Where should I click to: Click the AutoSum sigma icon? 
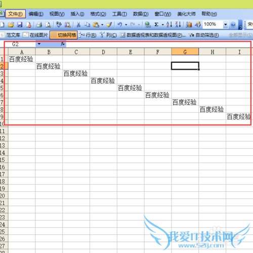tap(156, 25)
